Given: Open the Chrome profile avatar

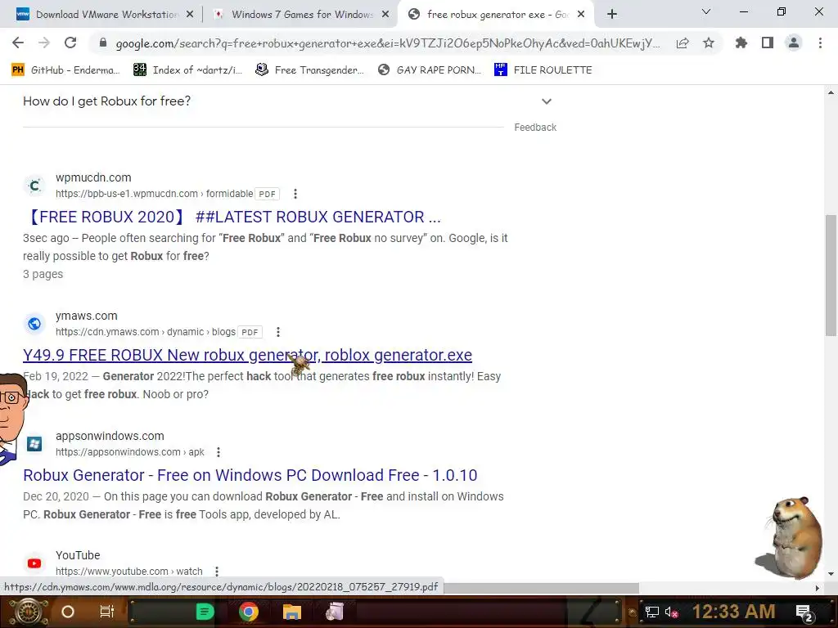Looking at the screenshot, I should coord(794,43).
